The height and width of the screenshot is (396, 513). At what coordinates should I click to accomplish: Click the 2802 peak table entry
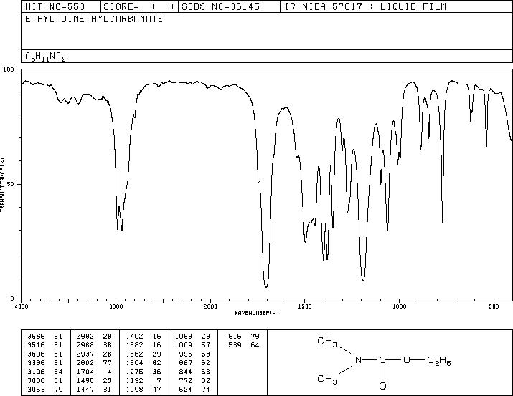[x=94, y=362]
